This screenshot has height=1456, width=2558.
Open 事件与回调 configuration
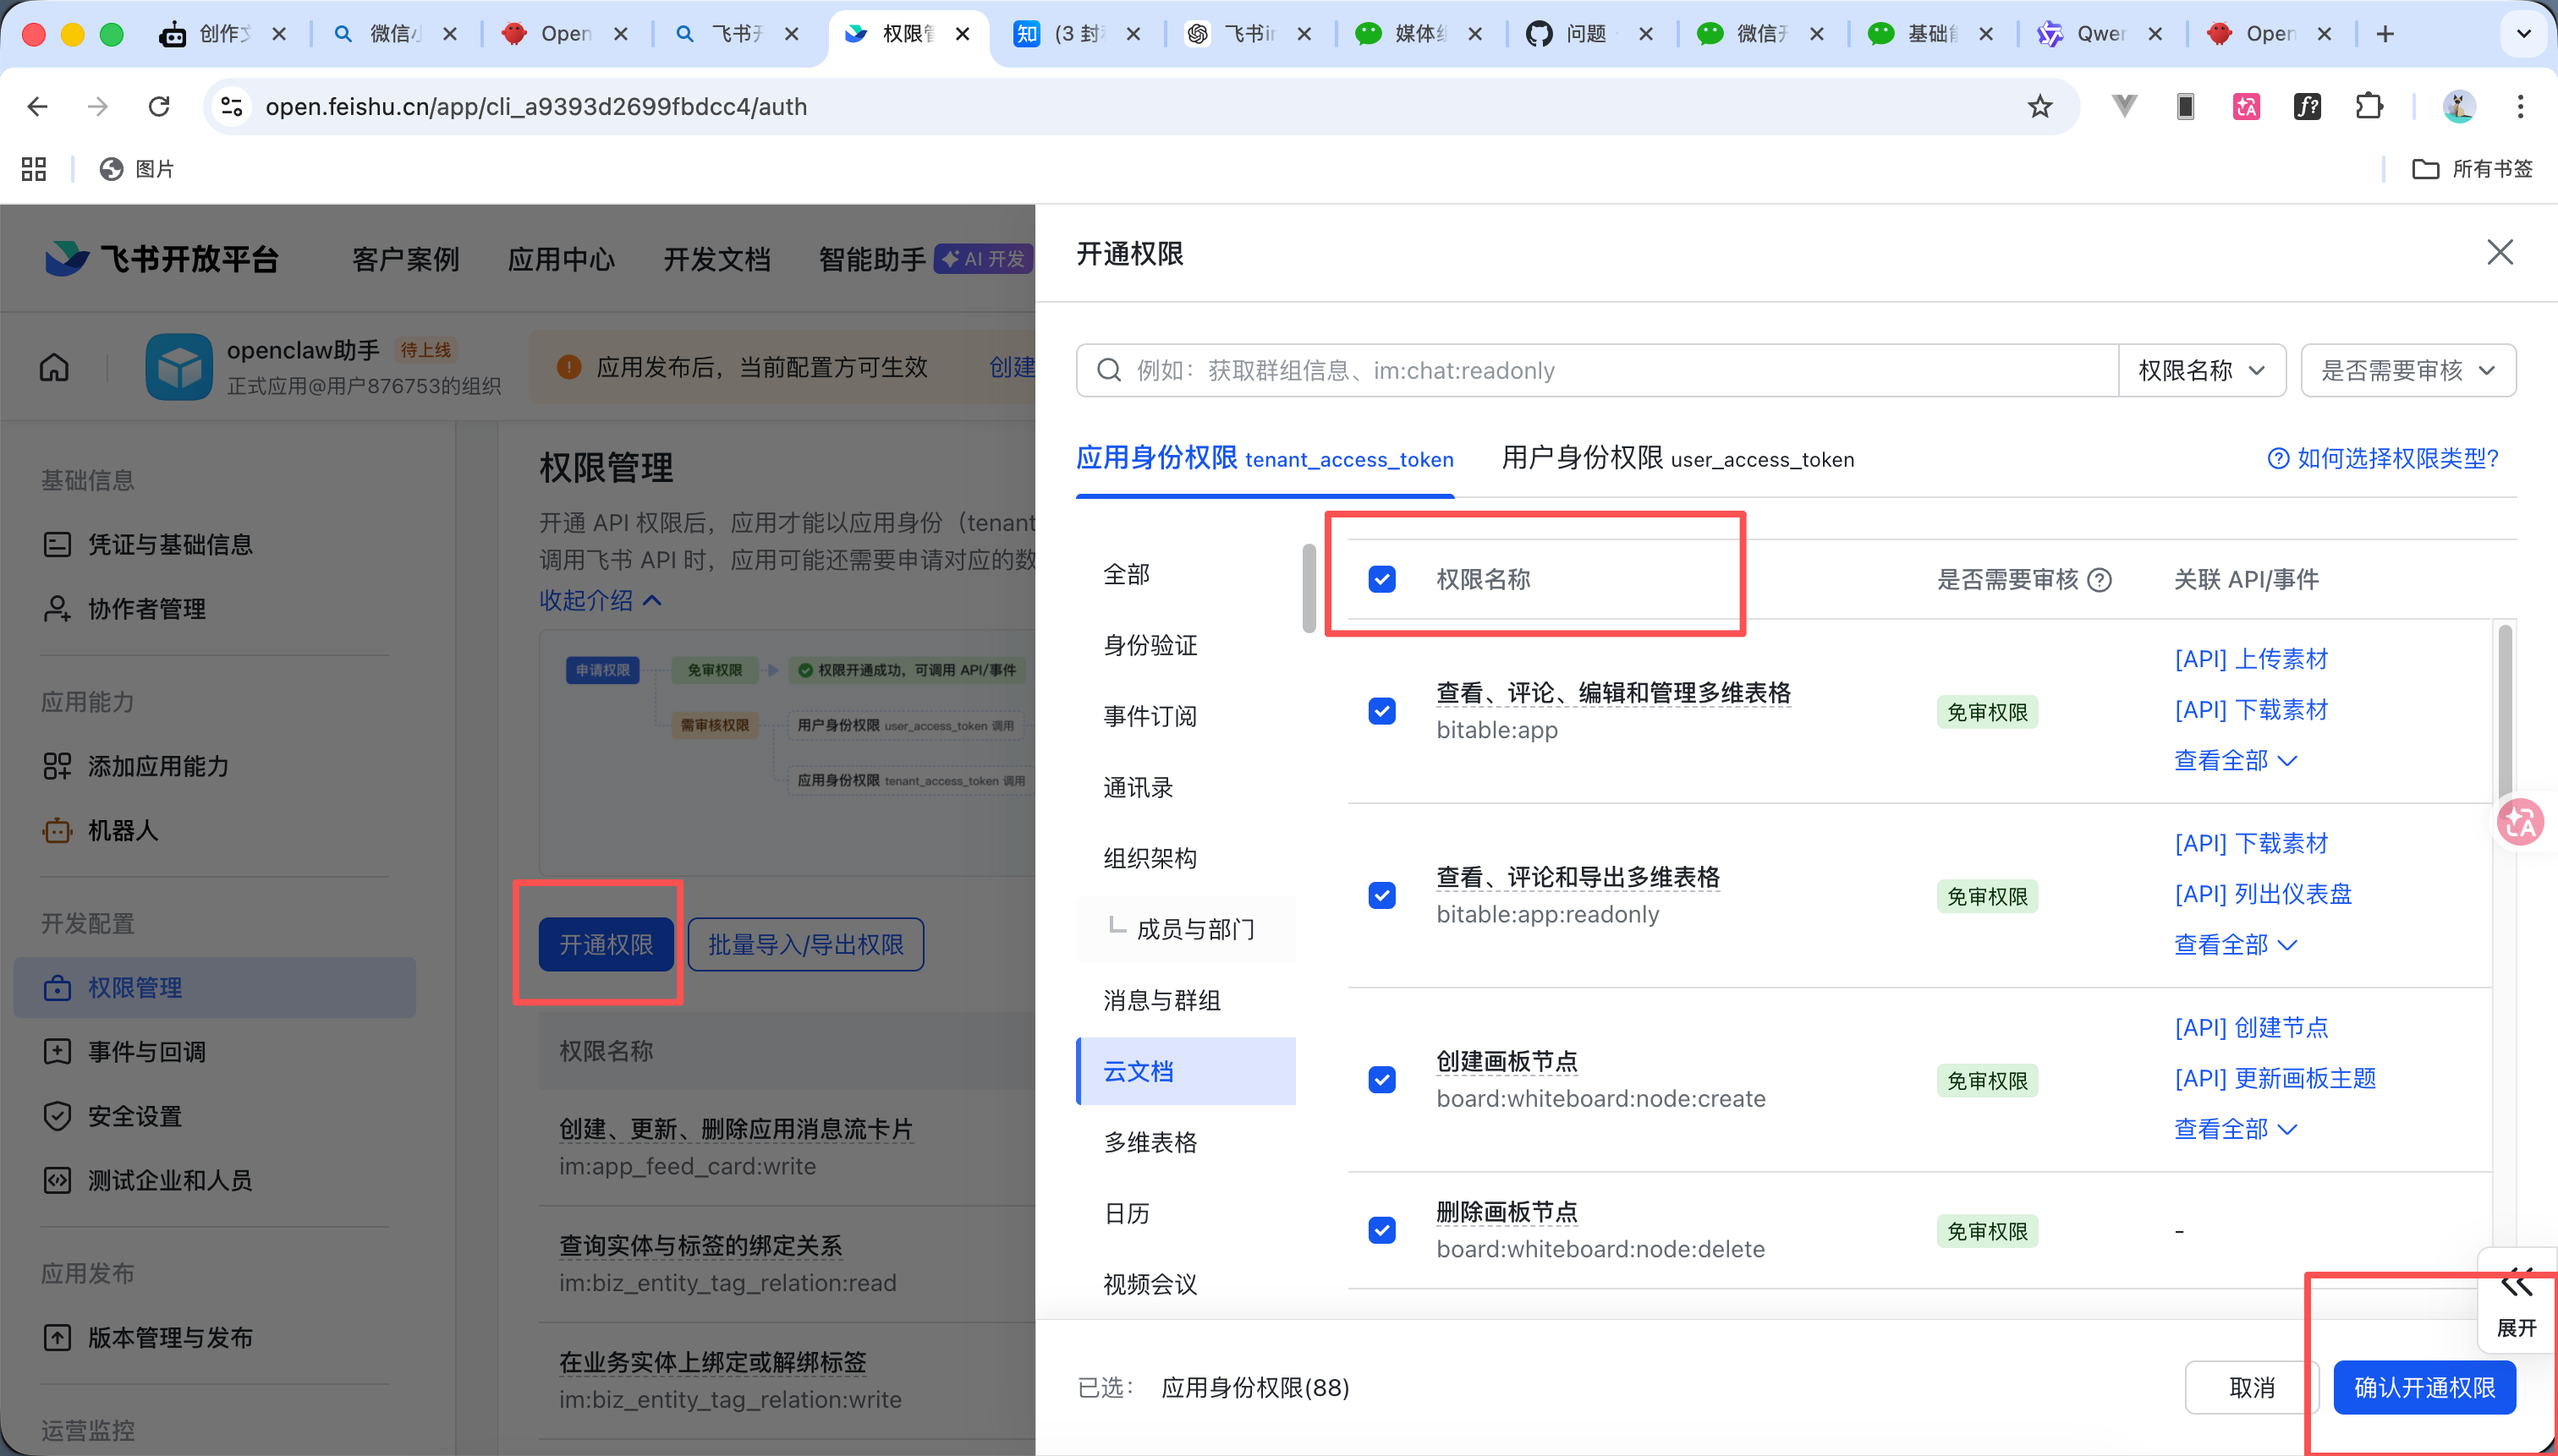[x=146, y=1051]
